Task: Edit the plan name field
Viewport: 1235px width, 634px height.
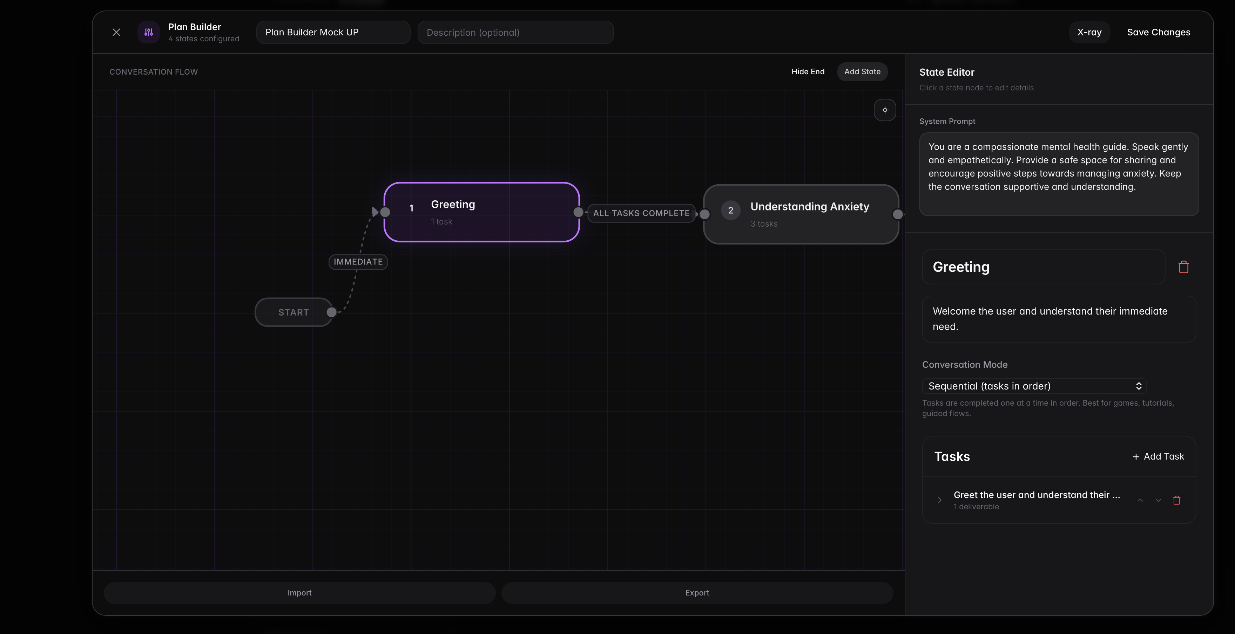Action: pyautogui.click(x=333, y=32)
